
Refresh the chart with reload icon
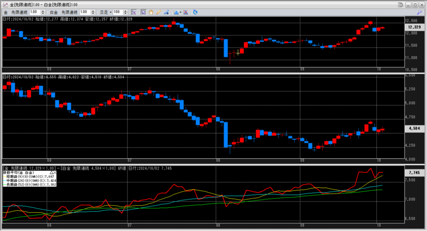click(195, 12)
